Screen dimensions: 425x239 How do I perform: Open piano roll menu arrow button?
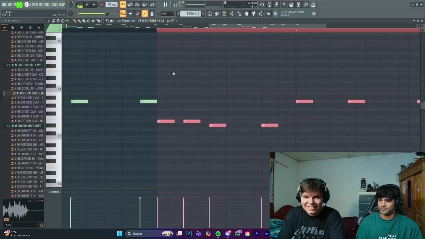pos(49,21)
